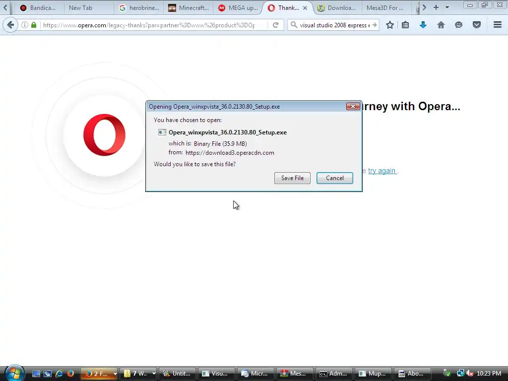508x381 pixels.
Task: Open the 7 W... folder taskbar group
Action: [x=138, y=374]
